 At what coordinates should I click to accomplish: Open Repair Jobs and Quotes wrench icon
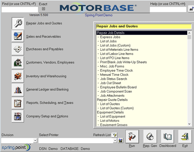click(18, 23)
